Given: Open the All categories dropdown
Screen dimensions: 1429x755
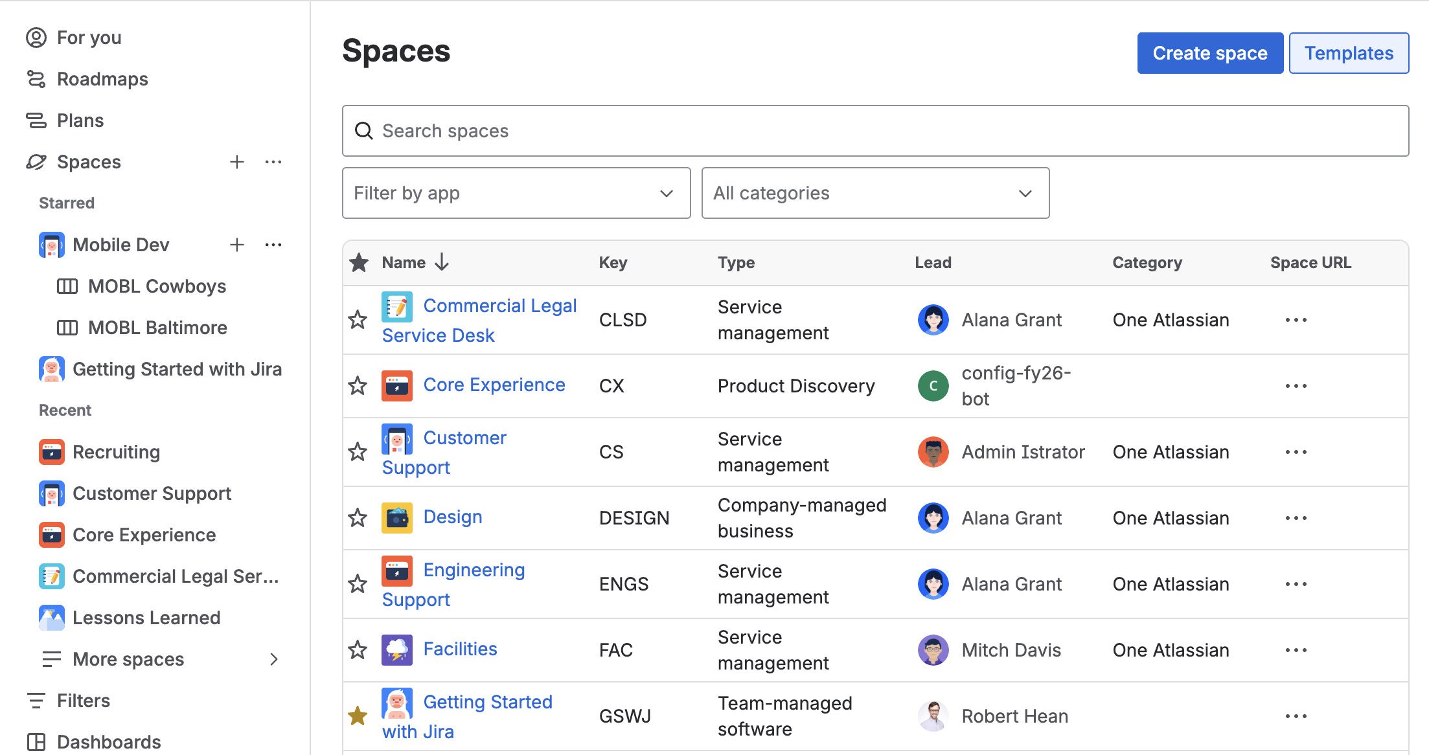Looking at the screenshot, I should pos(875,192).
